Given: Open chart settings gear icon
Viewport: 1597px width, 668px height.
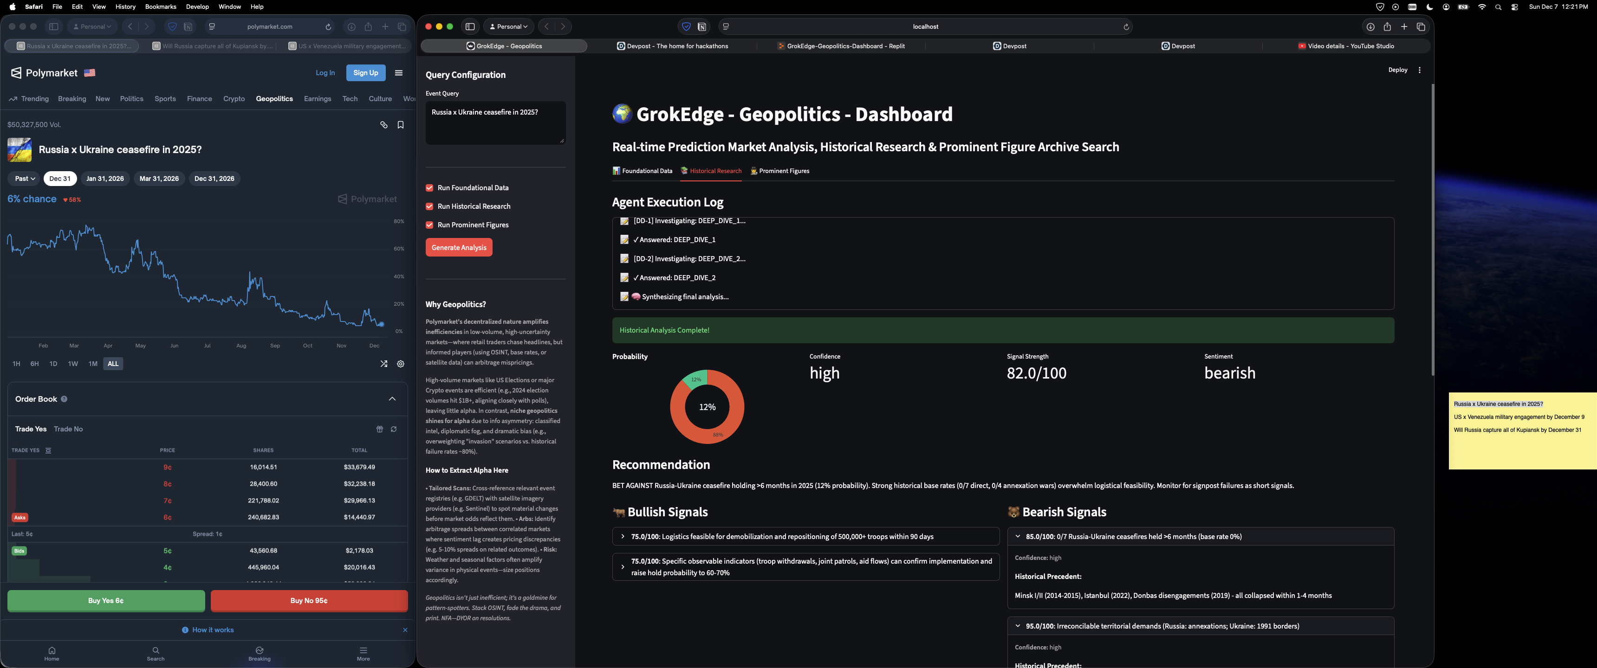Looking at the screenshot, I should pyautogui.click(x=401, y=364).
